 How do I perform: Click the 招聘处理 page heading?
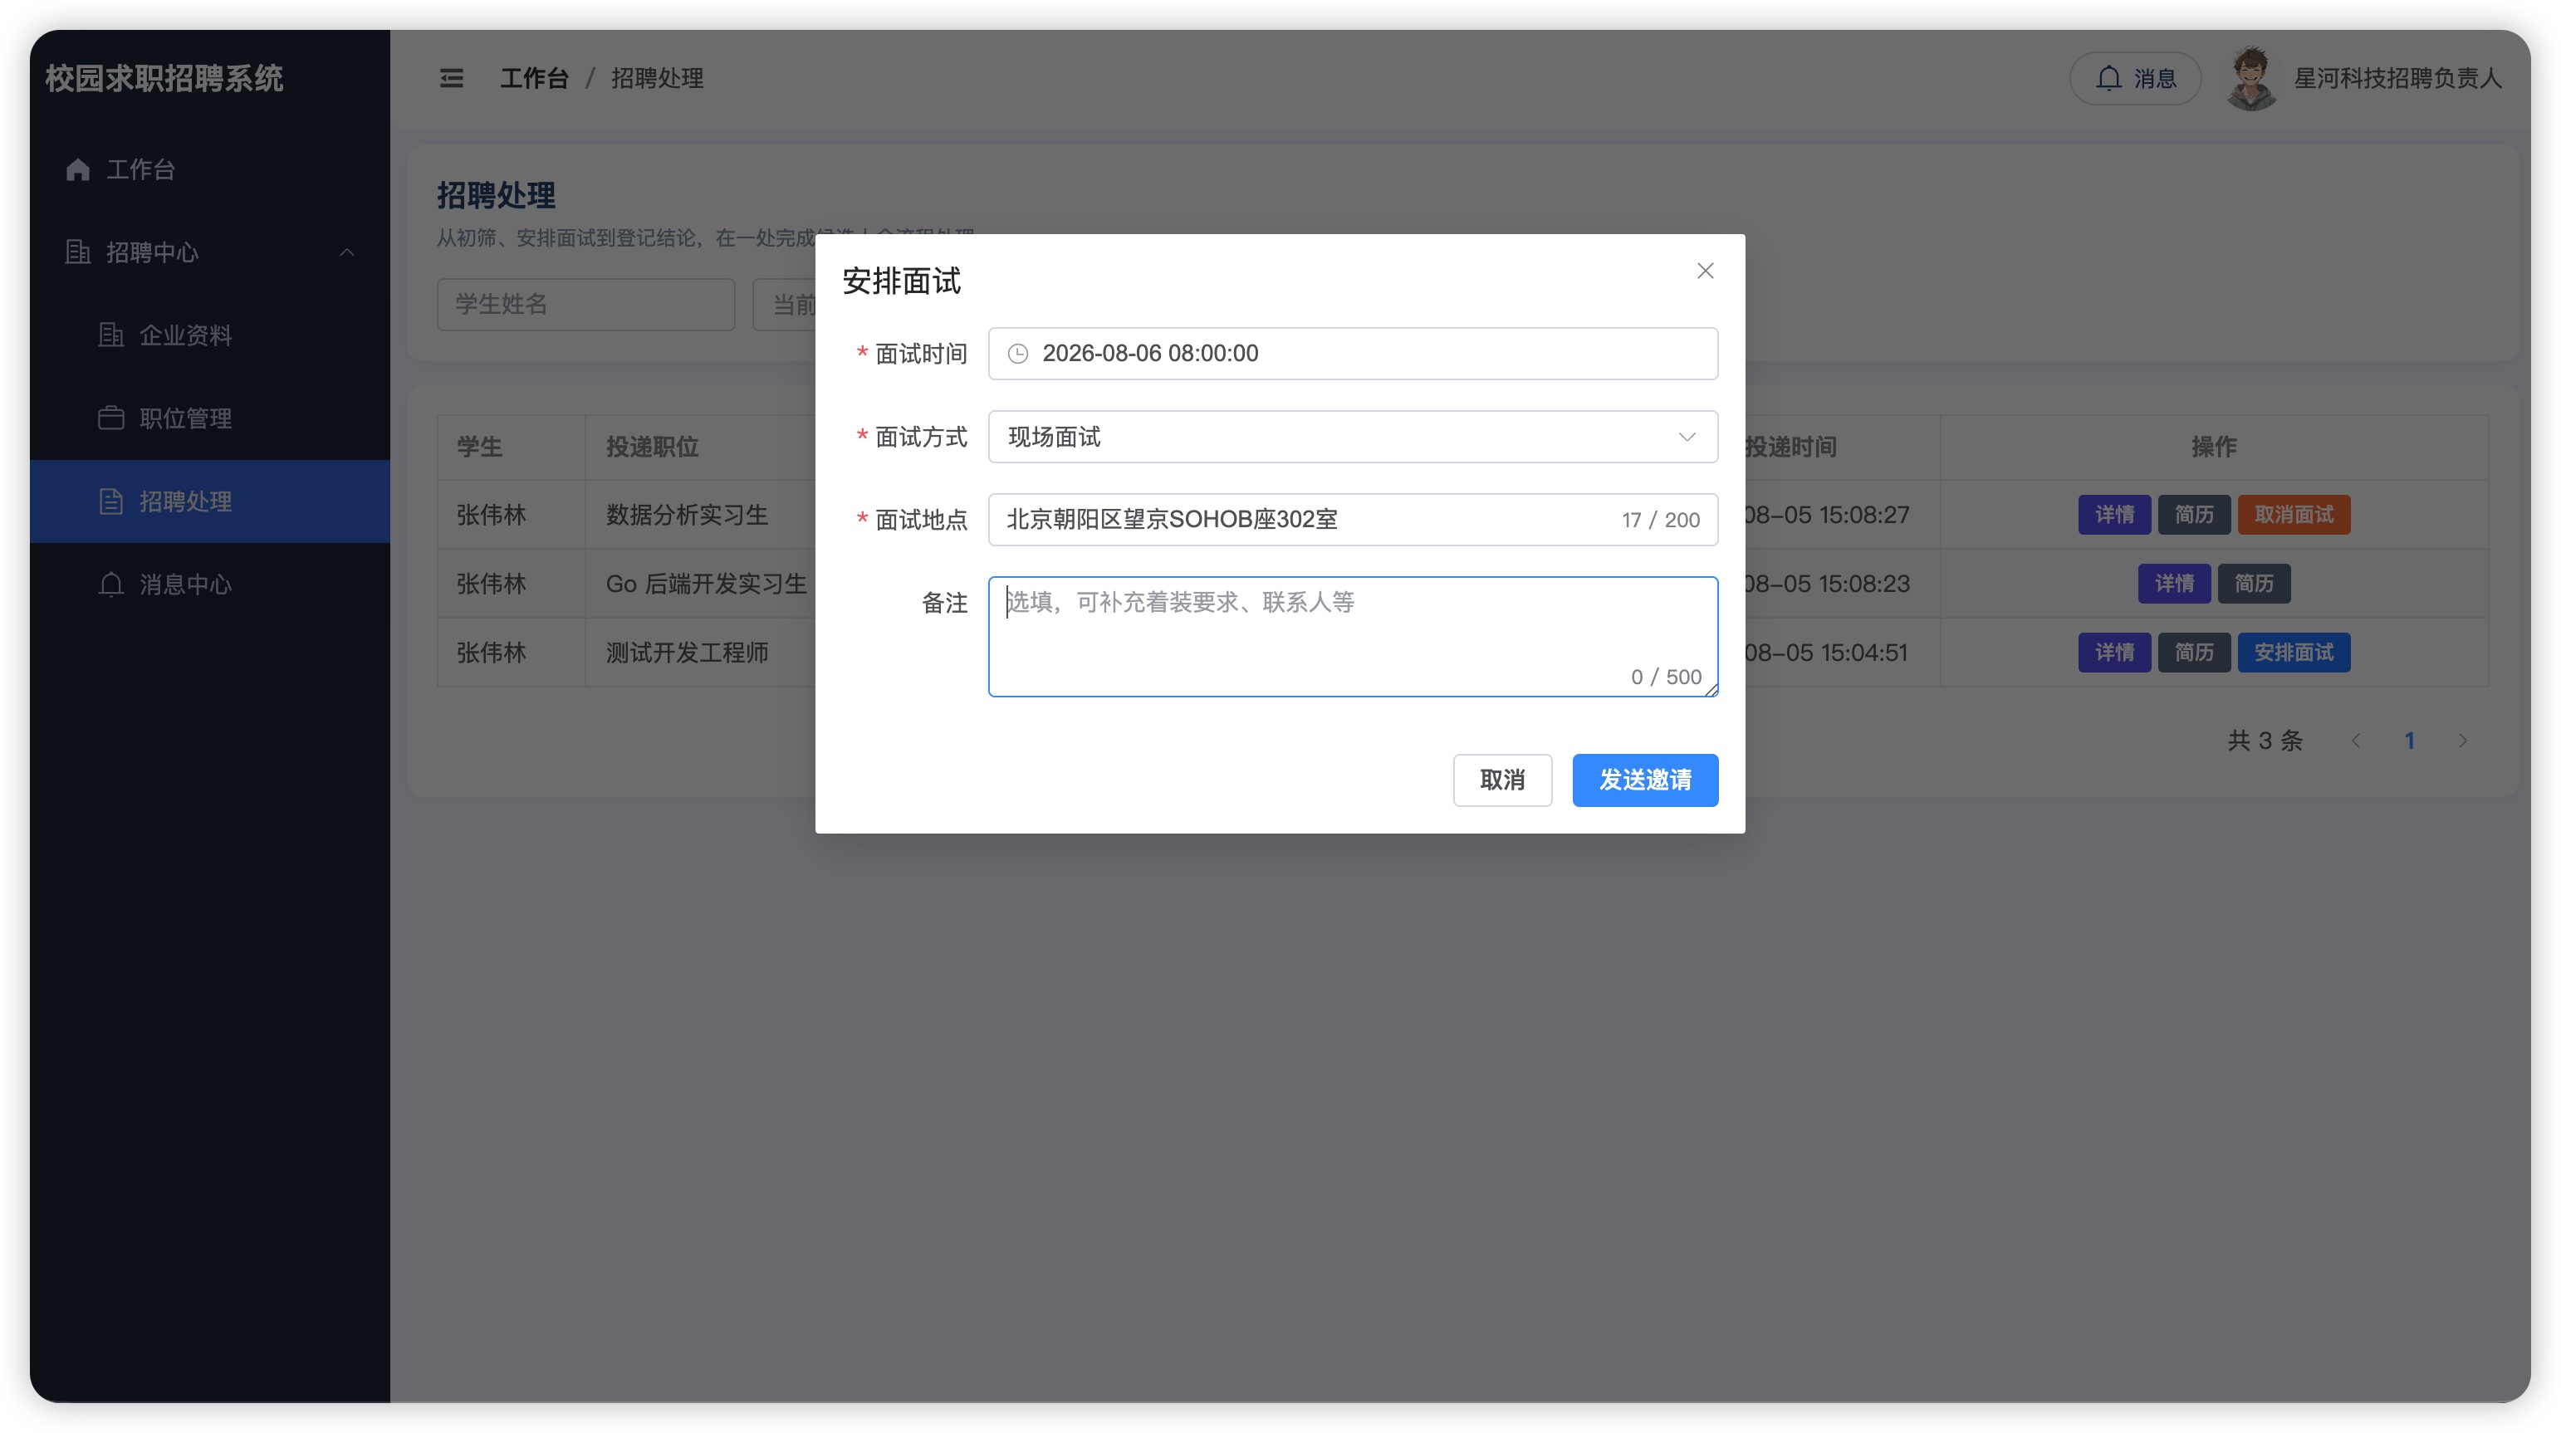coord(496,196)
